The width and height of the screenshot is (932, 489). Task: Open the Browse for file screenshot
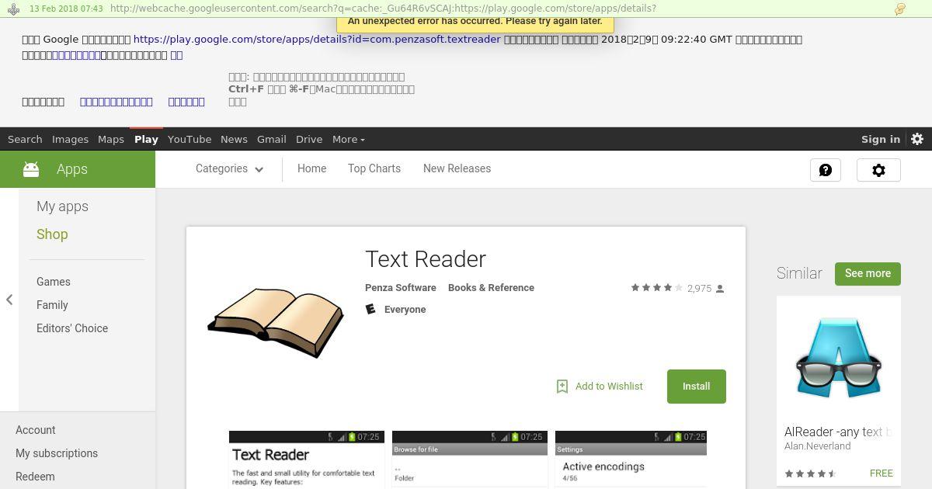click(x=470, y=460)
